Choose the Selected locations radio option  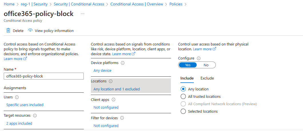pyautogui.click(x=184, y=111)
